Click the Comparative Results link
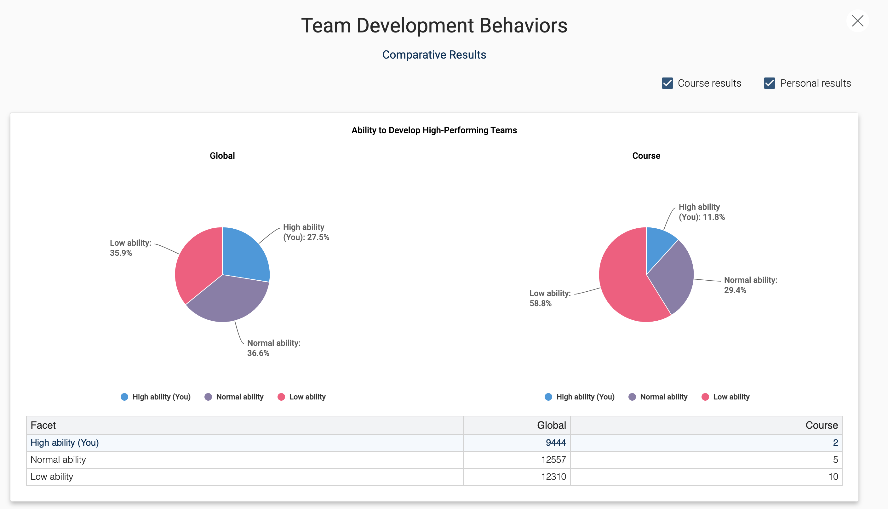The width and height of the screenshot is (888, 509). pos(434,55)
